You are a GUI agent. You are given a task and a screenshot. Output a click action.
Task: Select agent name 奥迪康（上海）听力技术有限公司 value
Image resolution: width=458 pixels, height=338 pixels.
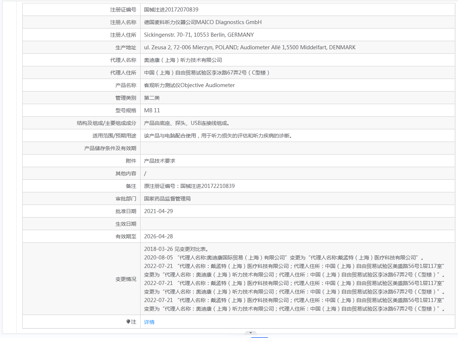[183, 60]
